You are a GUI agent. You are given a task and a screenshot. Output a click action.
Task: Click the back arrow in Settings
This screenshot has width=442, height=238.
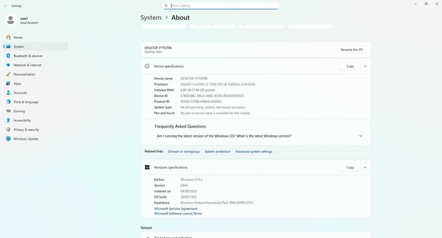click(x=5, y=6)
